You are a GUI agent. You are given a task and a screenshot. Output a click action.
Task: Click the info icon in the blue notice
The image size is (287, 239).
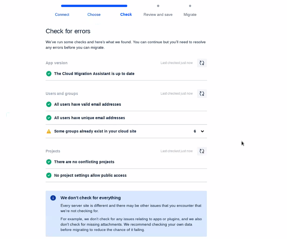click(x=53, y=198)
